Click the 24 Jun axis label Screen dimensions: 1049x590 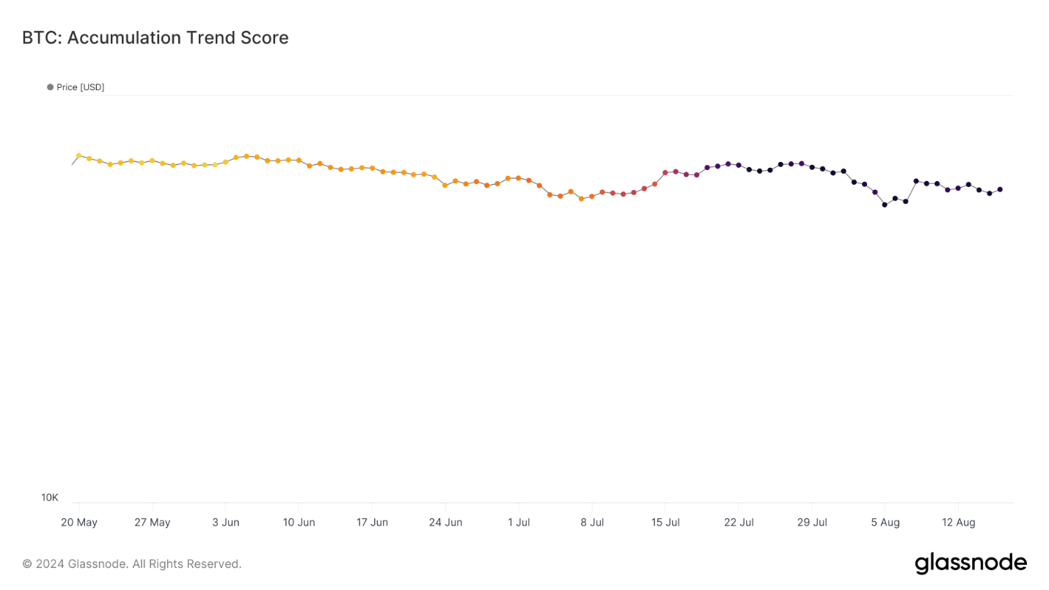click(x=446, y=523)
